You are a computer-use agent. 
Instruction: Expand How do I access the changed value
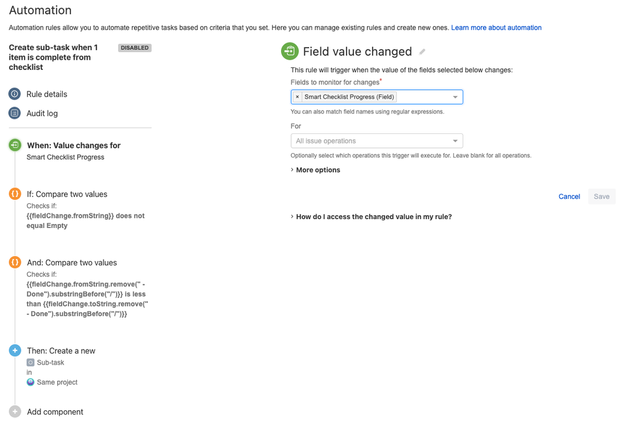coord(371,217)
